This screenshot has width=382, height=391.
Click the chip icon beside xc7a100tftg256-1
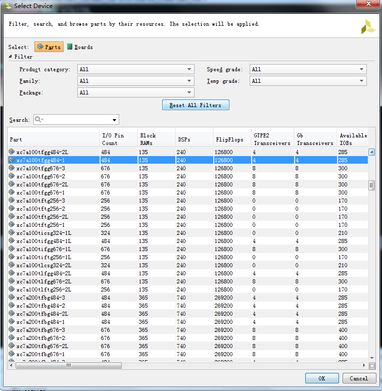tap(12, 225)
